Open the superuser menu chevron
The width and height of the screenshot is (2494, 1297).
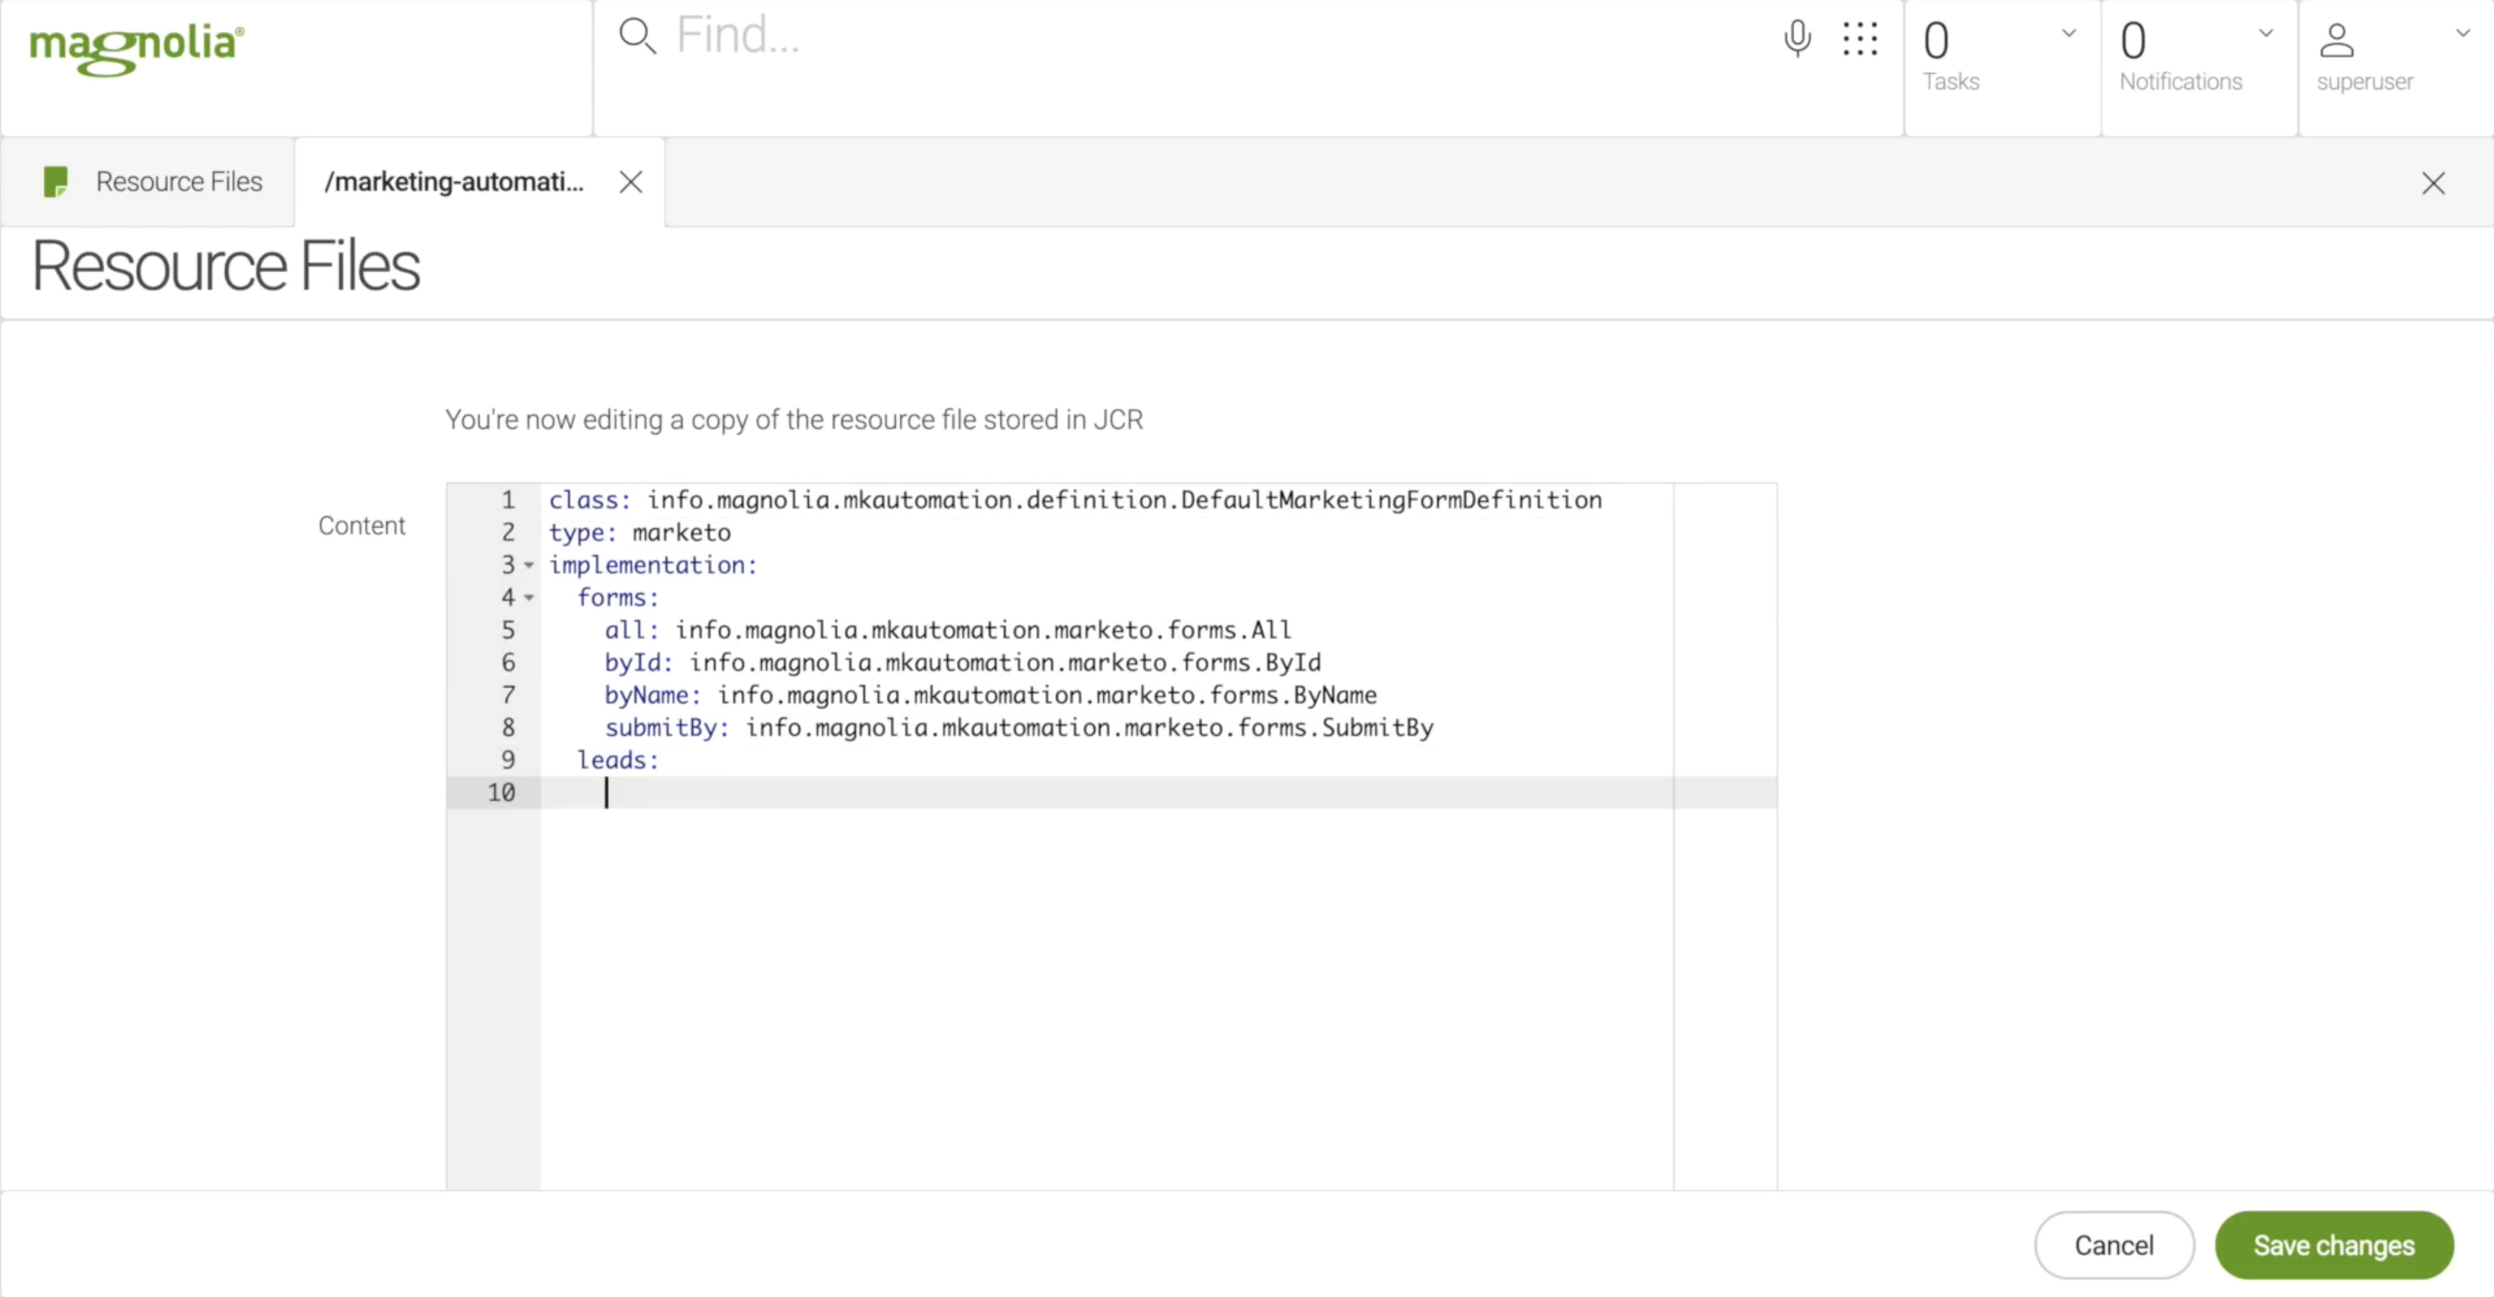click(2463, 33)
